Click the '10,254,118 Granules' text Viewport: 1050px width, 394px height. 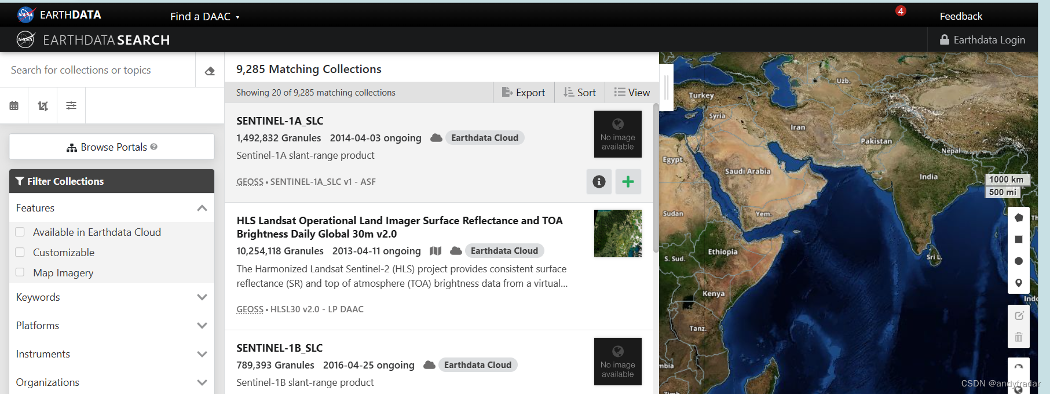280,251
